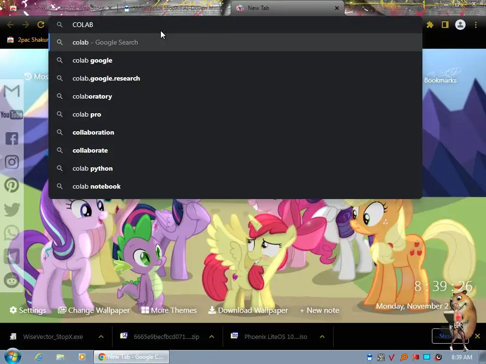Add a note with New note
486x364 pixels.
[319, 310]
